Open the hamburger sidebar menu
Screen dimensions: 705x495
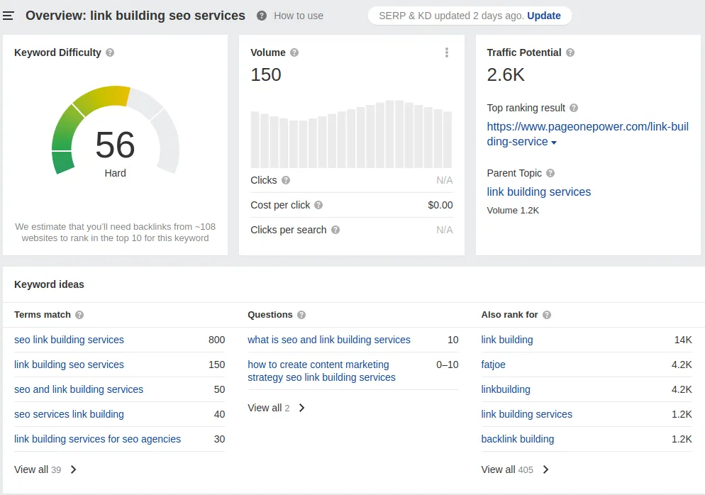(8, 16)
